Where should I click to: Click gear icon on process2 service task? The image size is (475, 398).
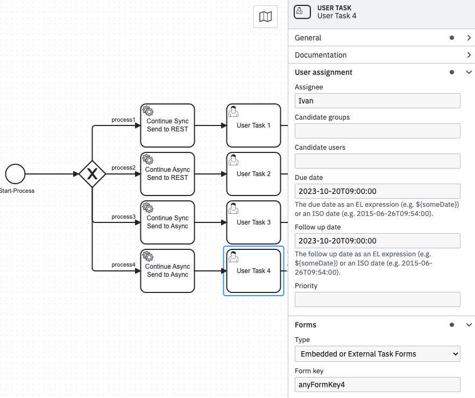pyautogui.click(x=148, y=160)
